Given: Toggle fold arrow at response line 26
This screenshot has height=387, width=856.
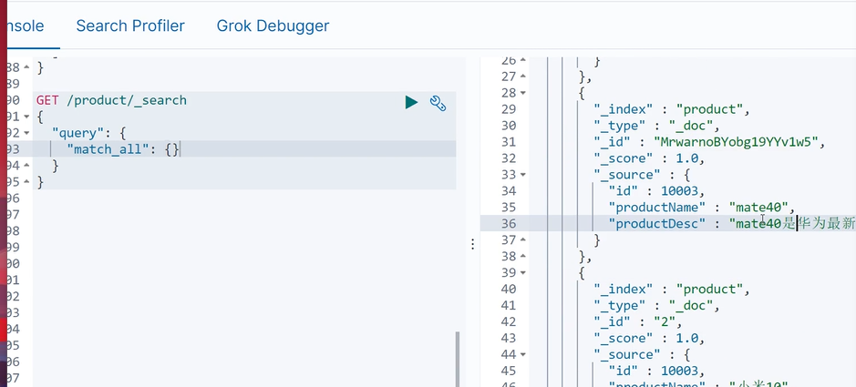Looking at the screenshot, I should [x=523, y=60].
